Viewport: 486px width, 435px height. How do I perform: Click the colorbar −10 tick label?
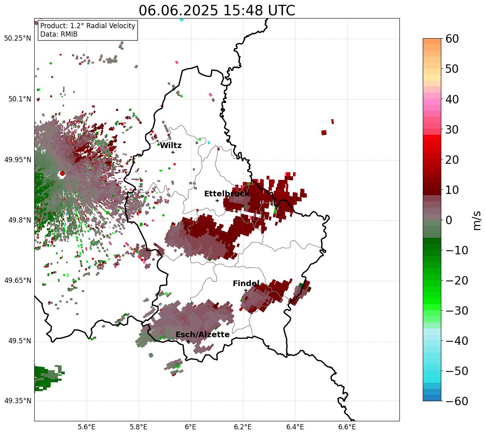tap(457, 250)
